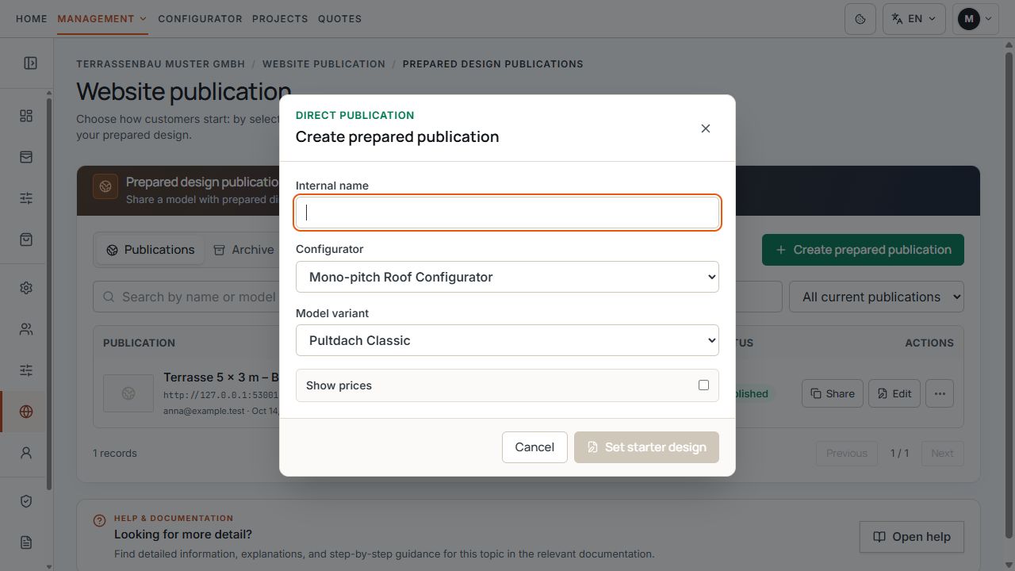Open the users group icon in sidebar
1015x571 pixels.
[26, 329]
